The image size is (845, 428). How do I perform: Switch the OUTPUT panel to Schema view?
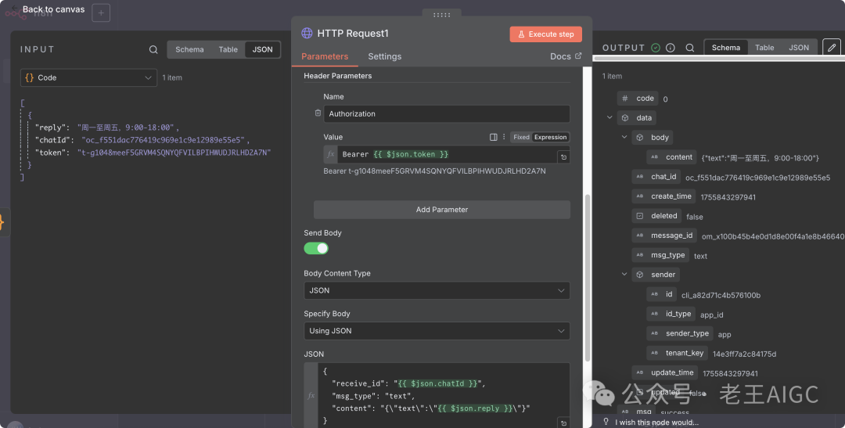click(x=725, y=48)
